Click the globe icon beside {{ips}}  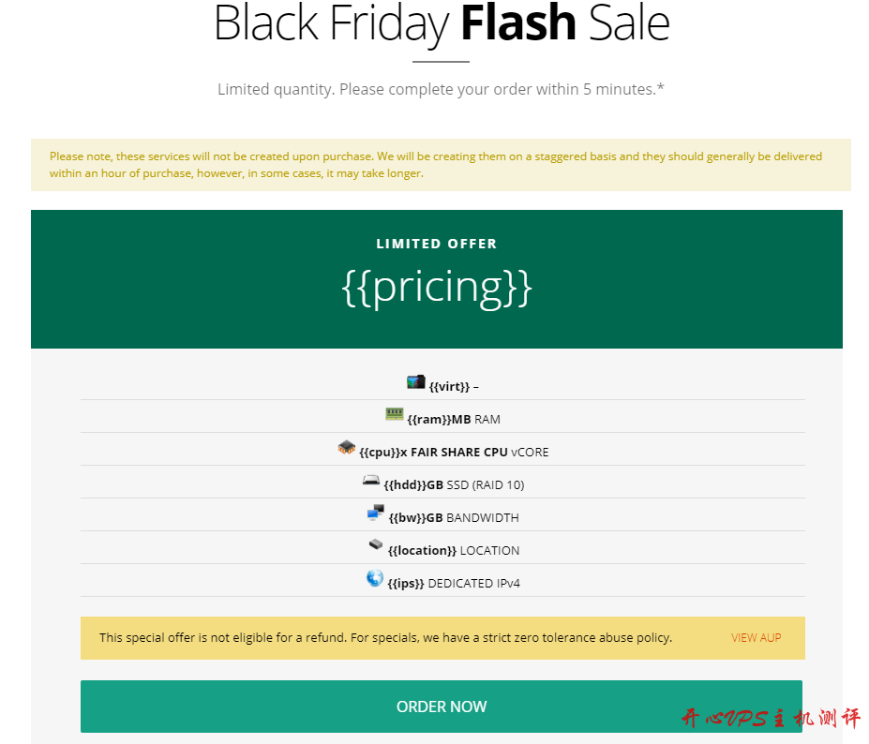pyautogui.click(x=375, y=579)
